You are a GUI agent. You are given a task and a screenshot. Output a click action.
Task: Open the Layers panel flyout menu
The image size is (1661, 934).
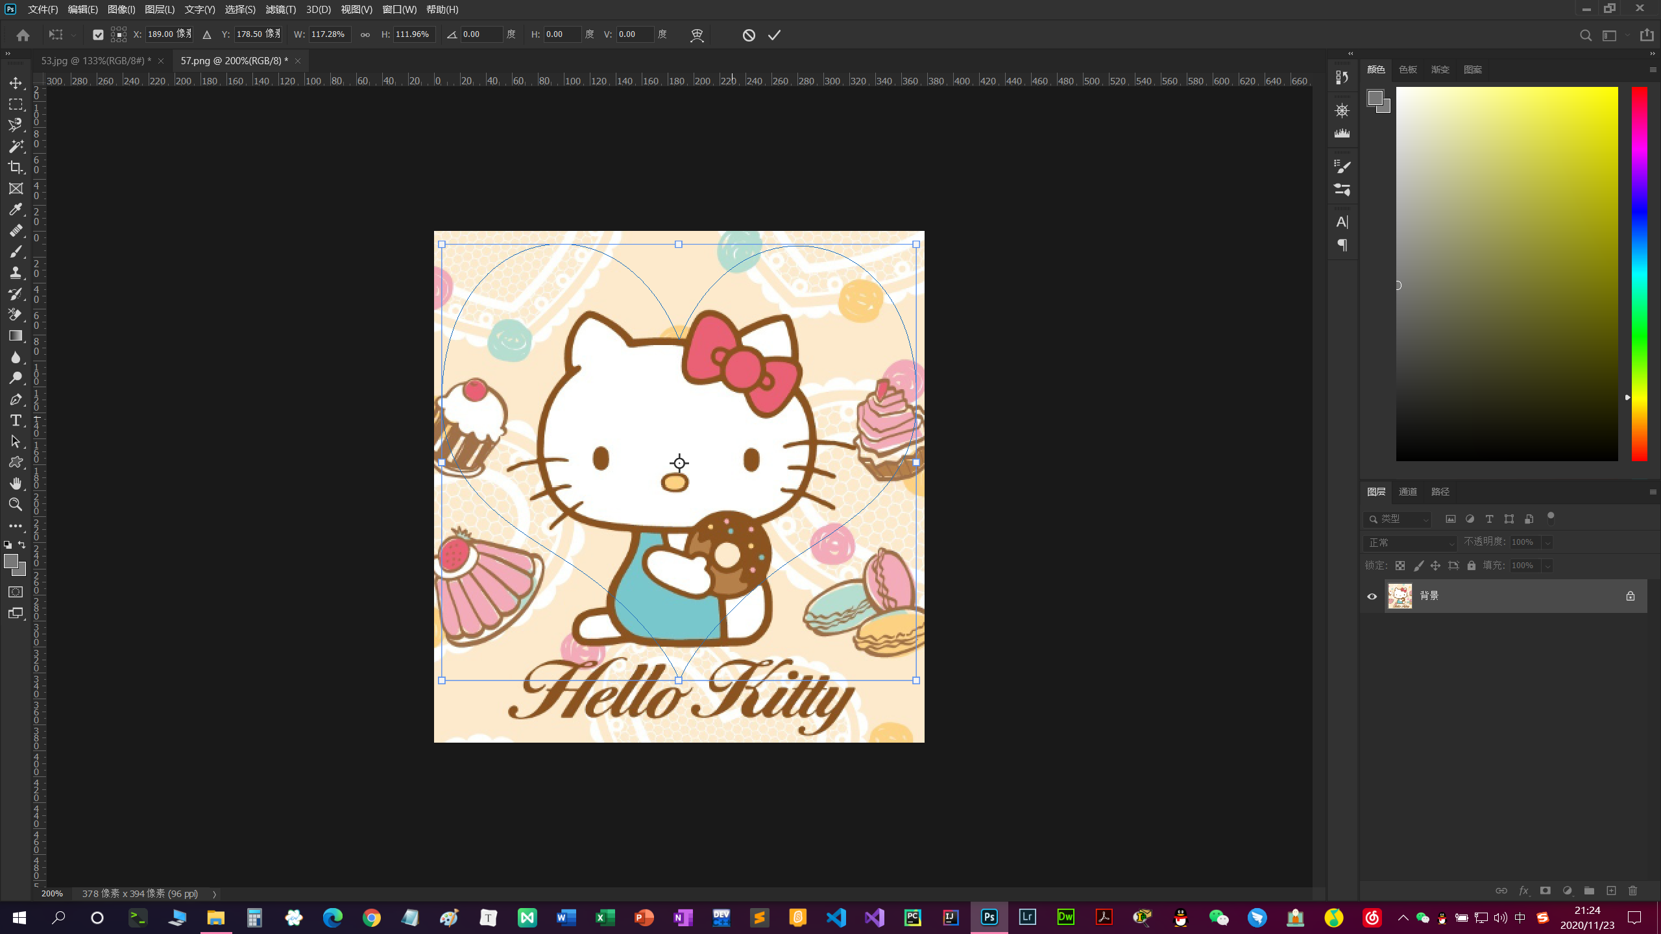click(x=1653, y=492)
